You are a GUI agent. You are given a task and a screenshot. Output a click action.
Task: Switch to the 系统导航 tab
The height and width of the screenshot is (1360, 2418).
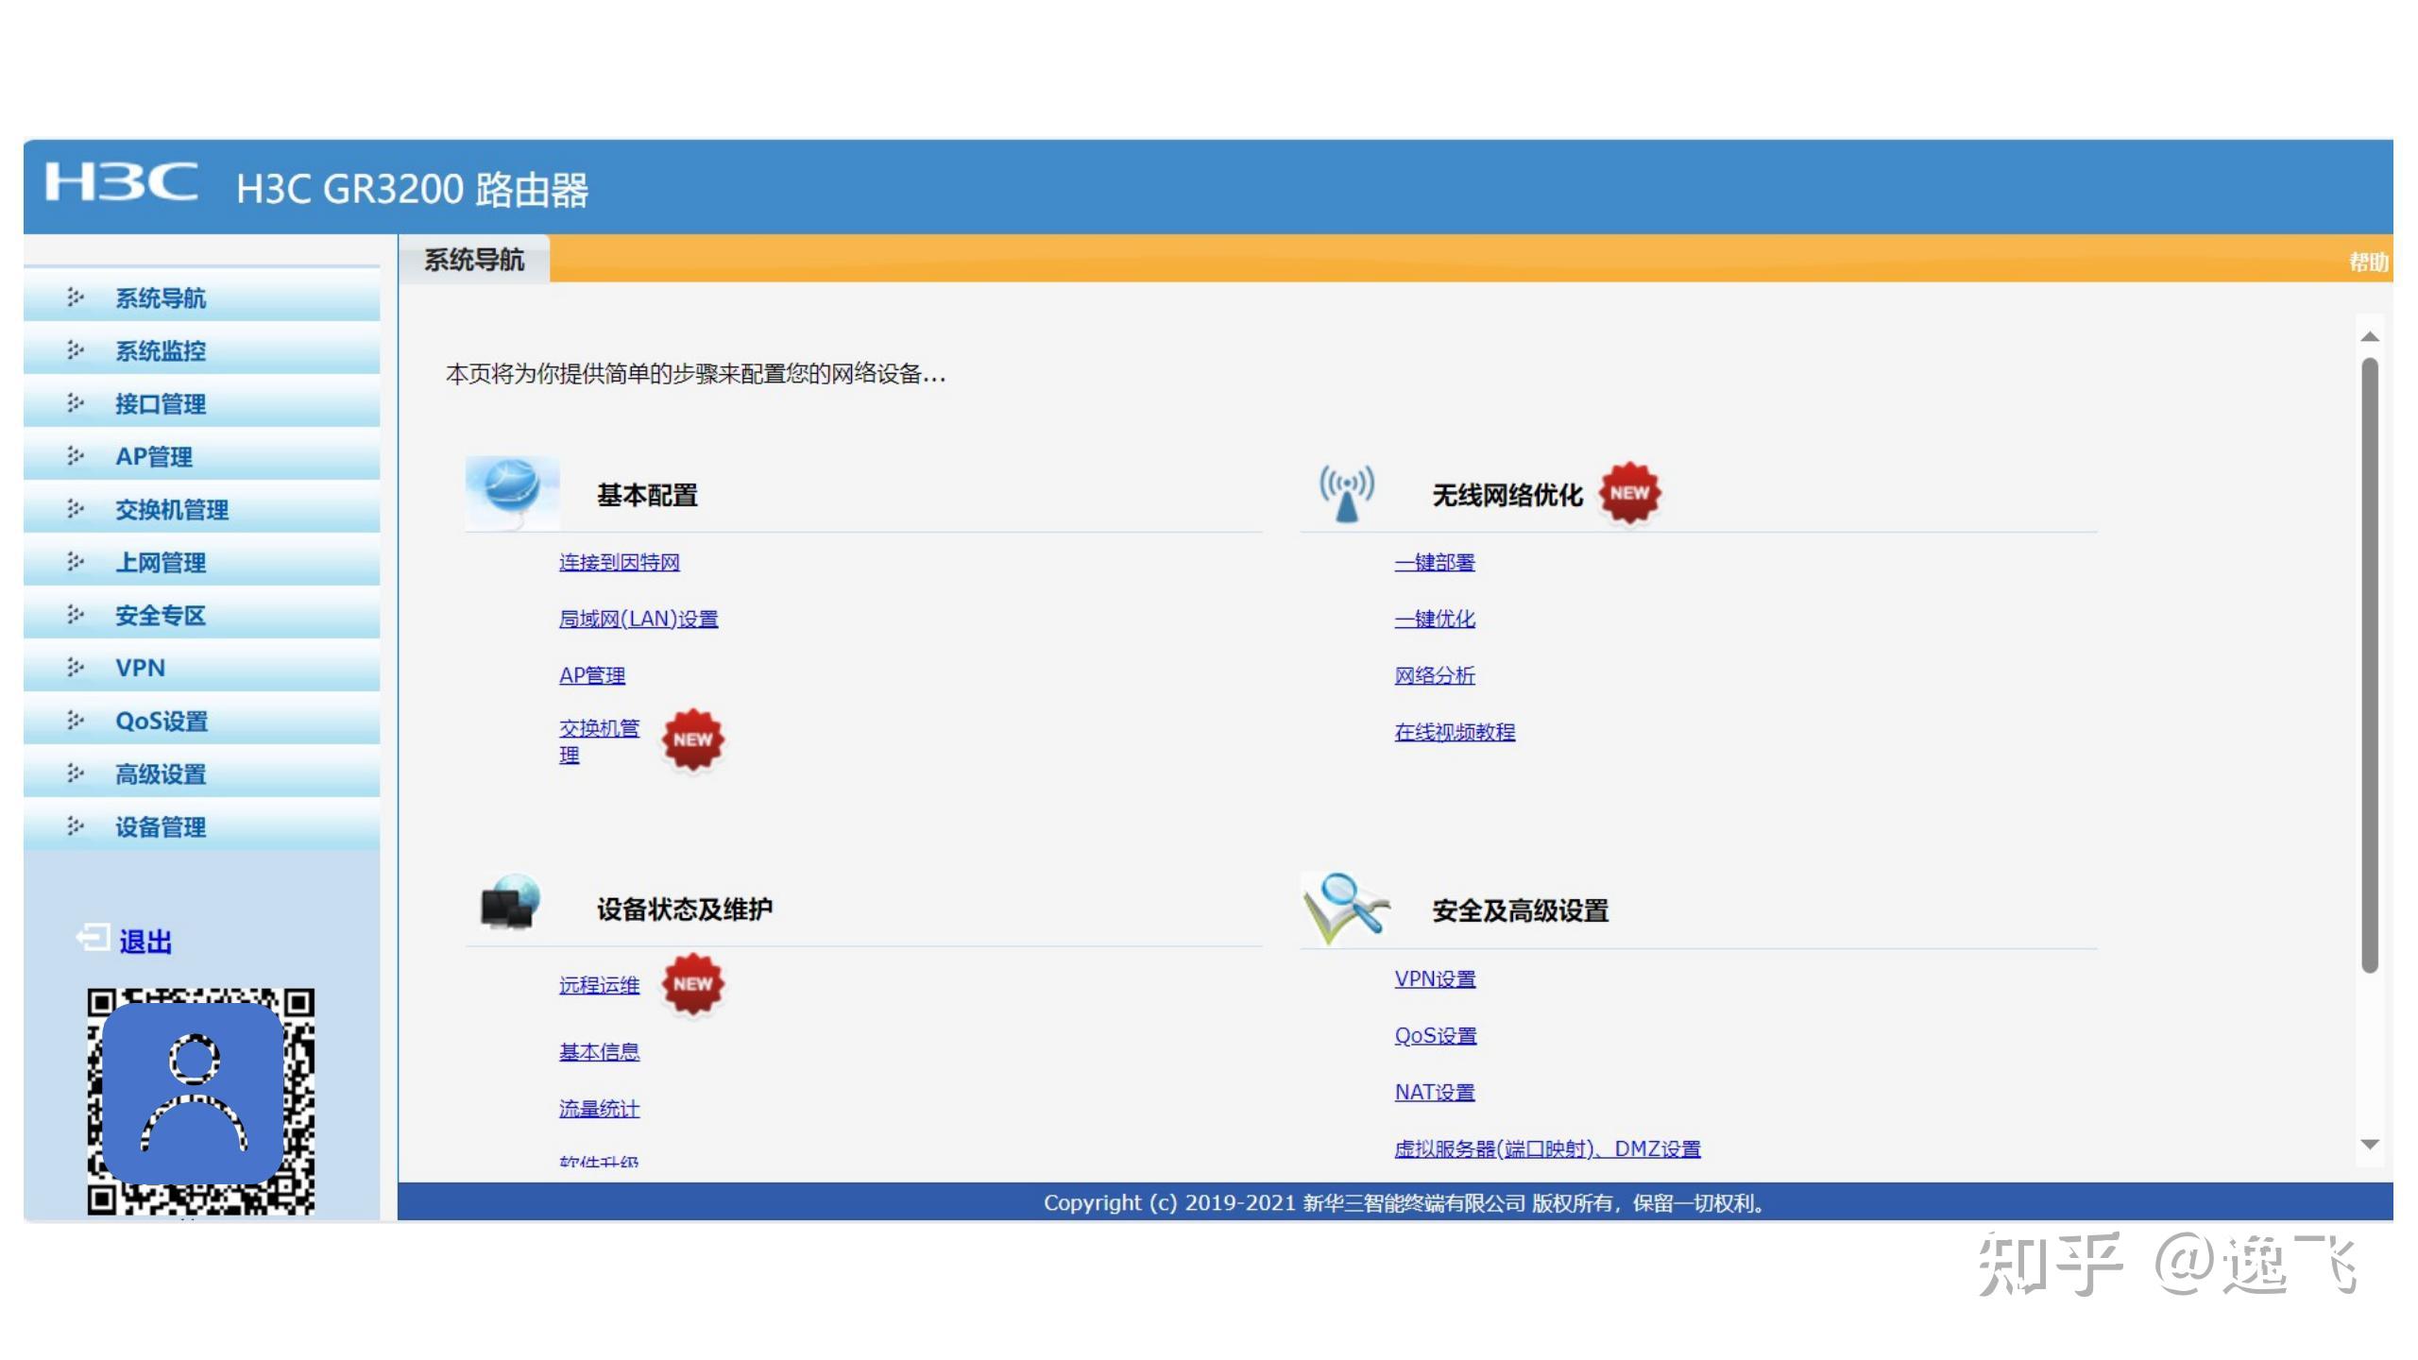(x=474, y=259)
